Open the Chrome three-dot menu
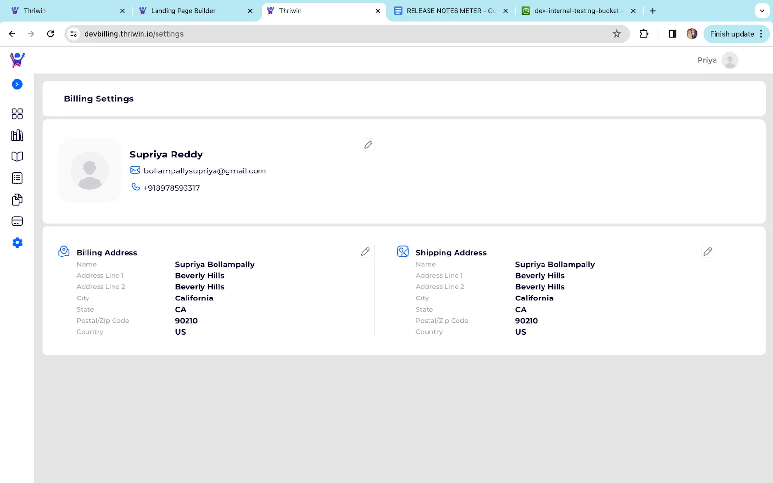The image size is (773, 483). click(761, 34)
